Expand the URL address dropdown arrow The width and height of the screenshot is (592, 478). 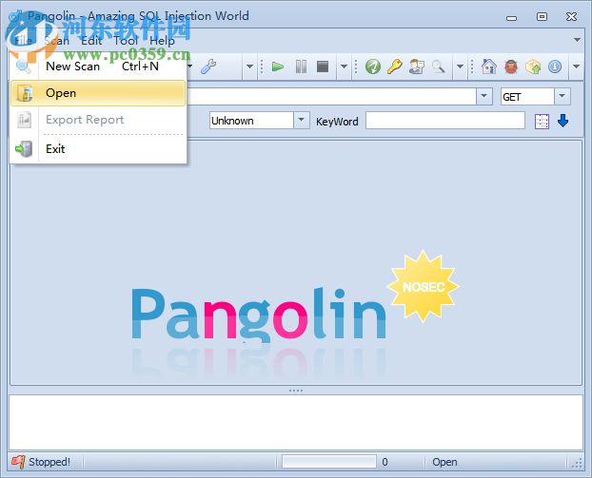[x=484, y=96]
